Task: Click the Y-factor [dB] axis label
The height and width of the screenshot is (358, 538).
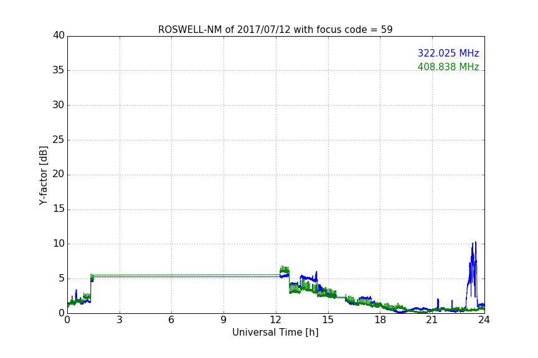Action: click(44, 175)
